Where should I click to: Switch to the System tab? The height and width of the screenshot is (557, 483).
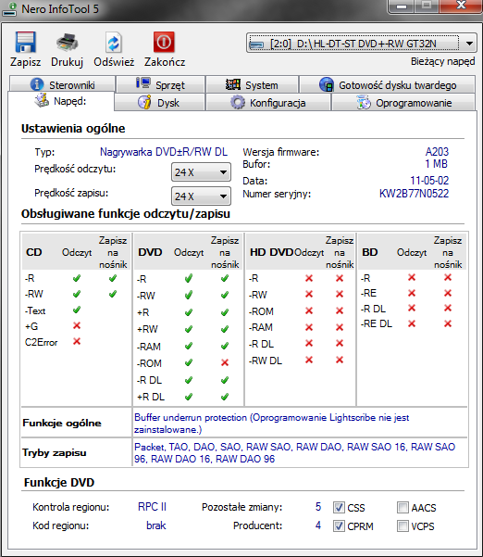[x=252, y=84]
